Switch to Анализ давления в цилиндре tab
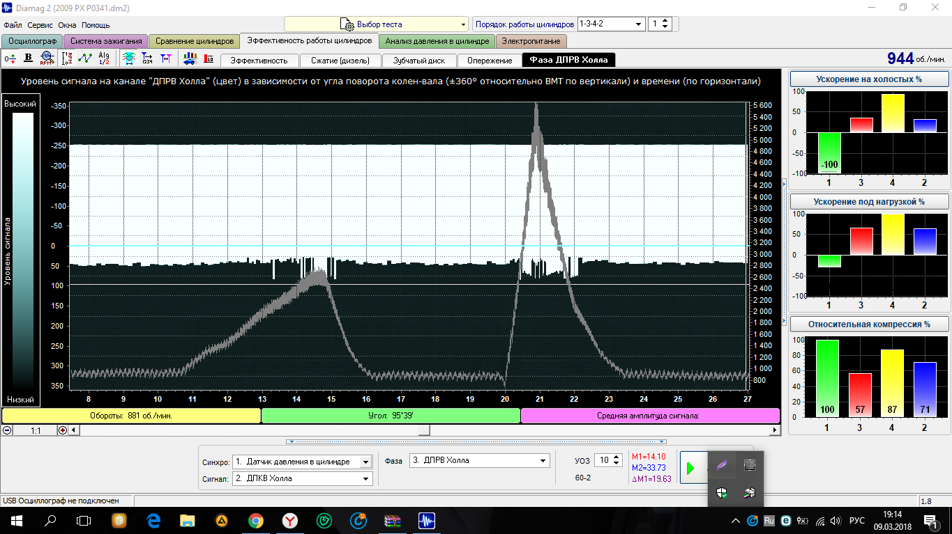Screen dimensions: 952x534 (x=437, y=41)
